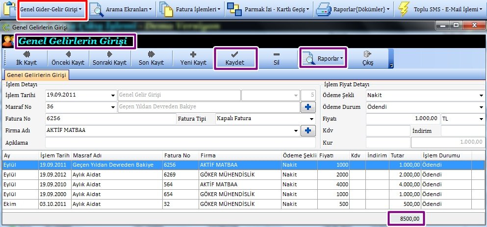Click the Fatura No input field

pyautogui.click(x=110, y=119)
